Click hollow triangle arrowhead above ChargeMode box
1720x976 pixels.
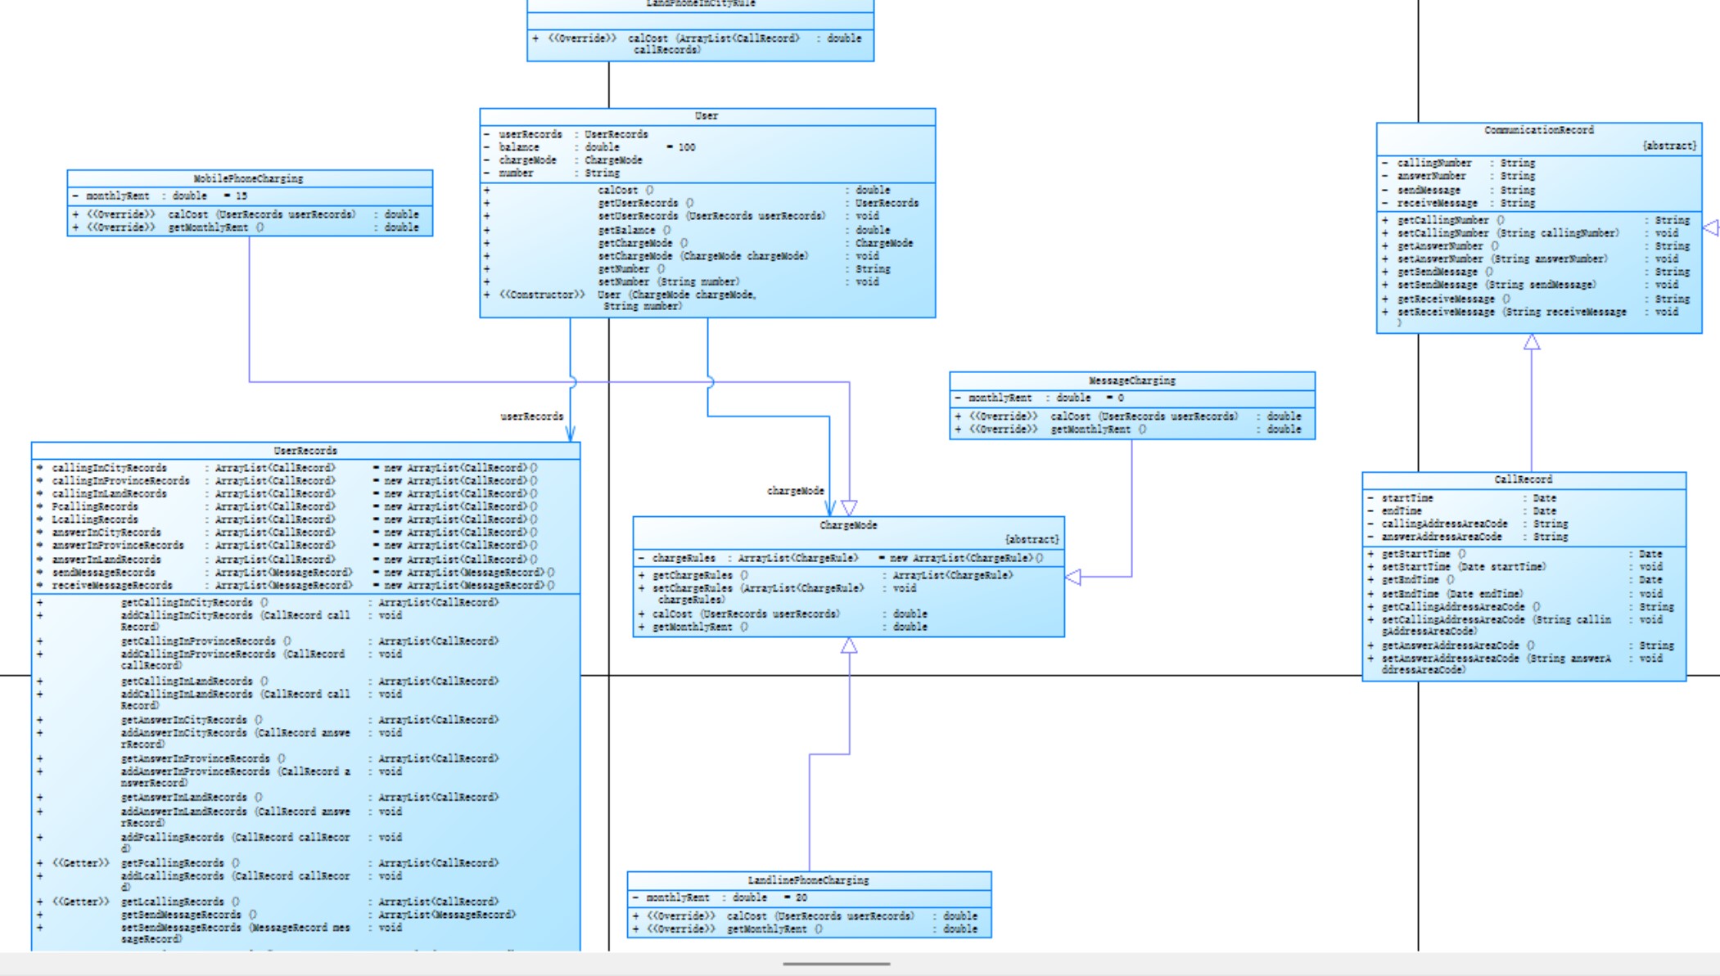point(849,507)
